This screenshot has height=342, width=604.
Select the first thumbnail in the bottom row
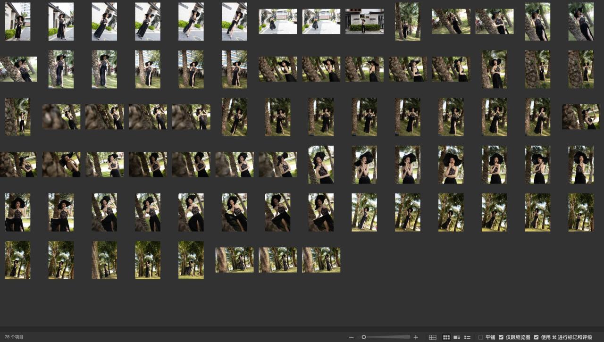pyautogui.click(x=17, y=260)
